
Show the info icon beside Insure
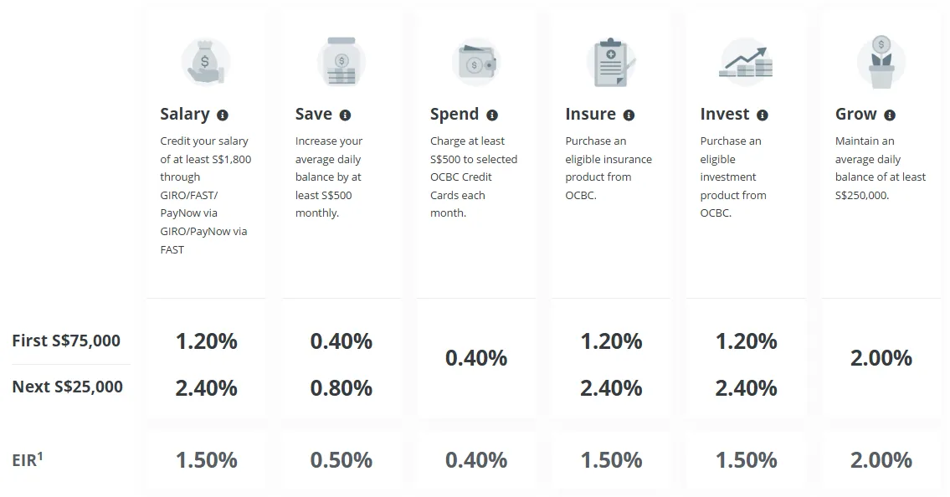629,115
